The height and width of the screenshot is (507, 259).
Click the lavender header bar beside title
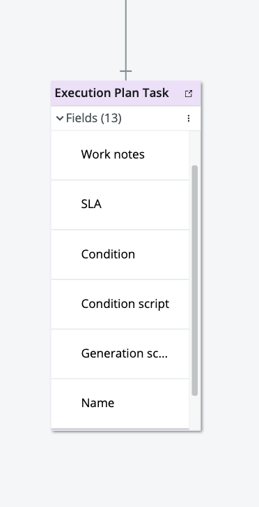click(176, 94)
